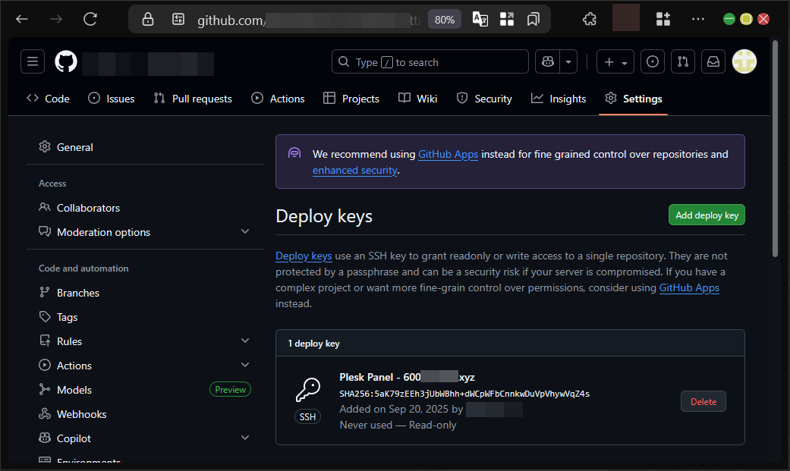The image size is (790, 471).
Task: Click the Add deploy key button
Action: point(707,215)
